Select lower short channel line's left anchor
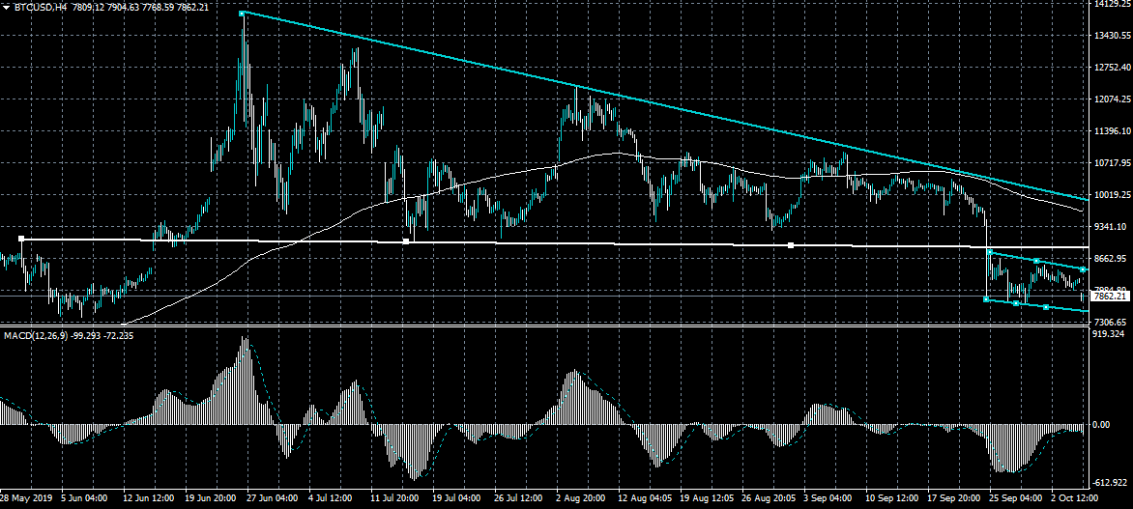This screenshot has height=509, width=1133. (x=986, y=298)
